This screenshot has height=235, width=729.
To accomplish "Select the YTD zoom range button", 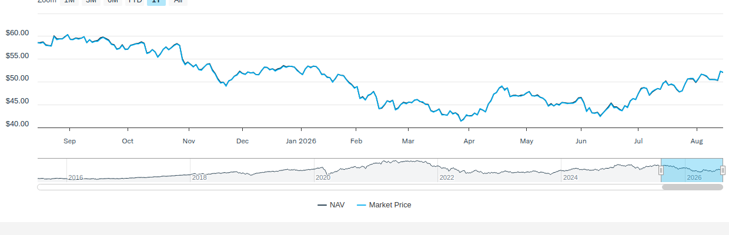I will point(135,2).
